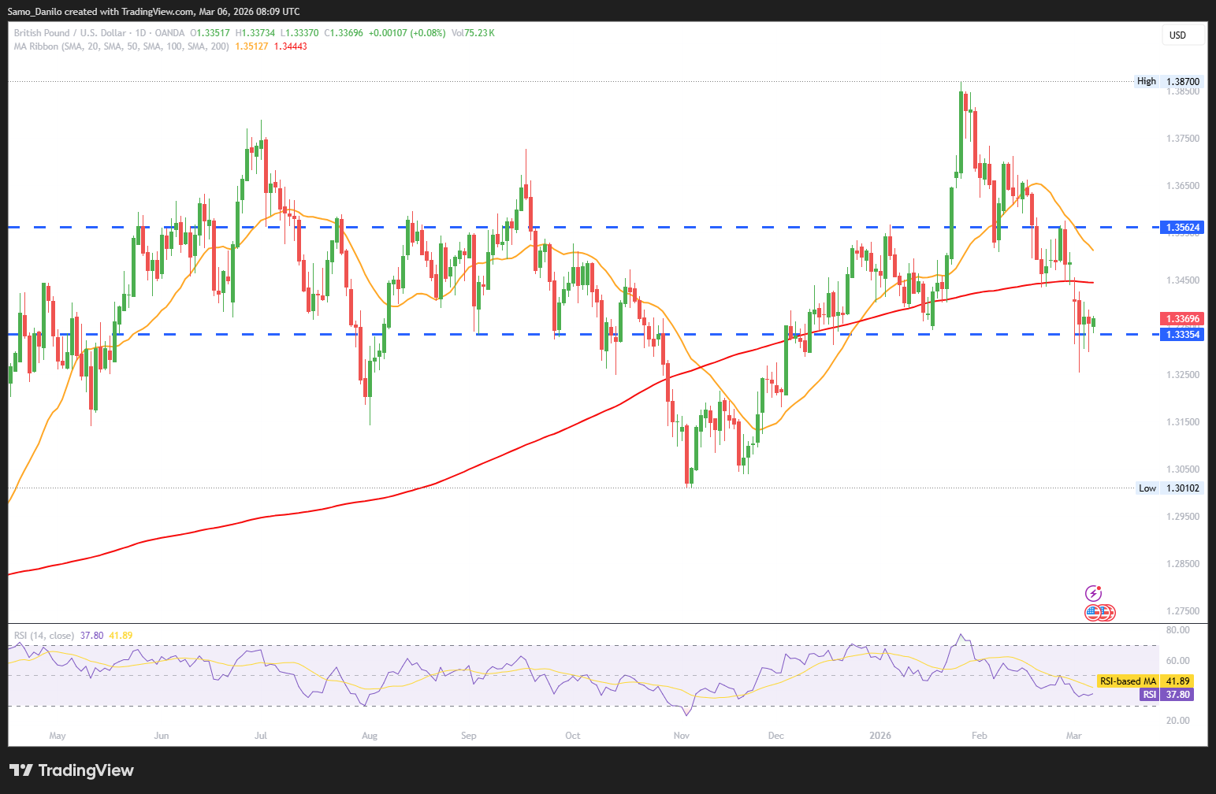Open the USD currency selector
This screenshot has width=1216, height=794.
(x=1182, y=35)
